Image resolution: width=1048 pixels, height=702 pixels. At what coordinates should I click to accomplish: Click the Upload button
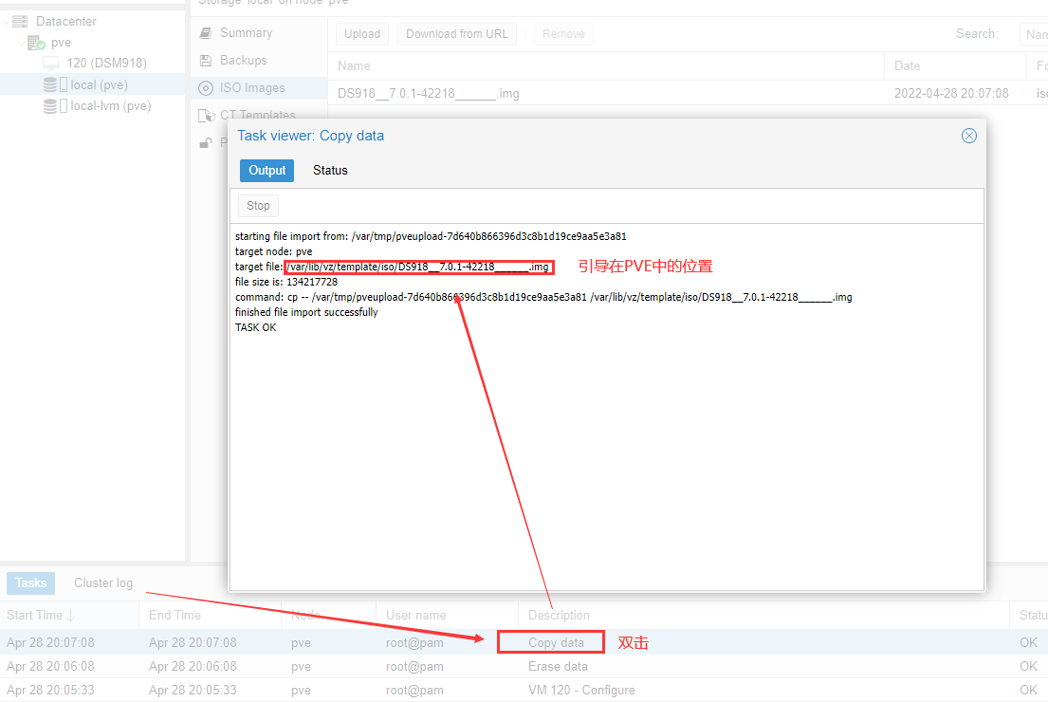pyautogui.click(x=362, y=34)
